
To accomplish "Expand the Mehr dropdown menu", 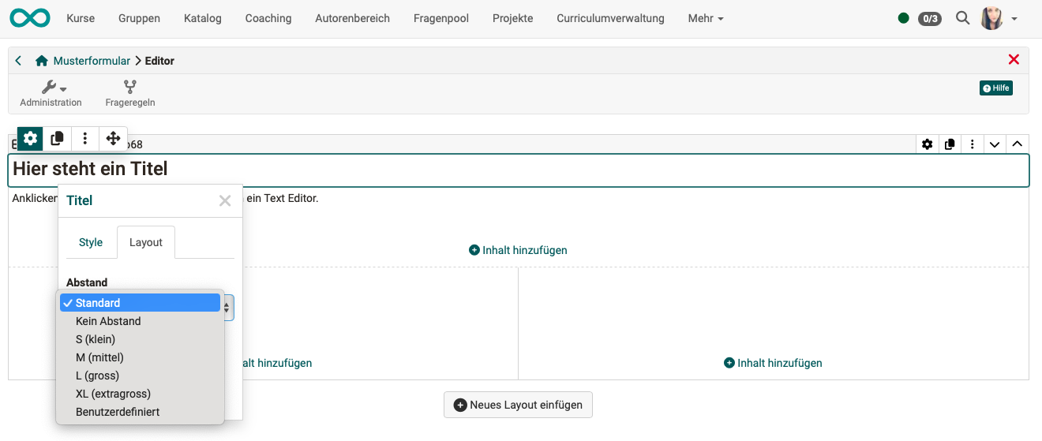I will pyautogui.click(x=706, y=18).
